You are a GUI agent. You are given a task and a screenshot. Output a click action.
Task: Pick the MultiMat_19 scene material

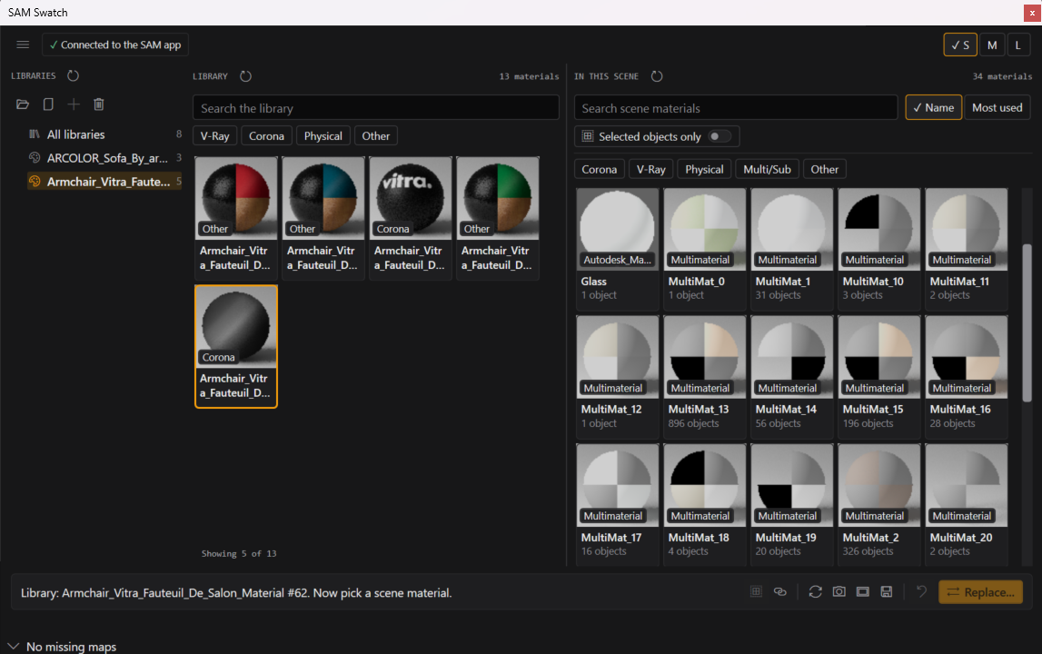tap(791, 504)
